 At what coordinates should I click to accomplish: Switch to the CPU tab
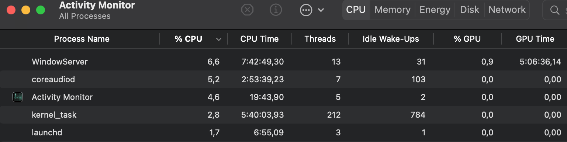click(x=356, y=10)
